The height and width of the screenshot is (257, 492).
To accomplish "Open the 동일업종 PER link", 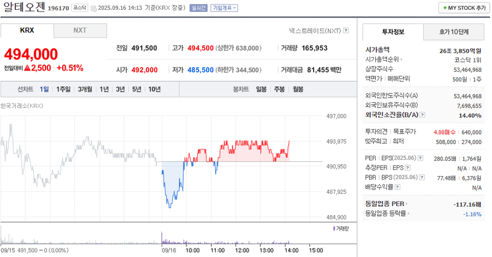I will 386,204.
